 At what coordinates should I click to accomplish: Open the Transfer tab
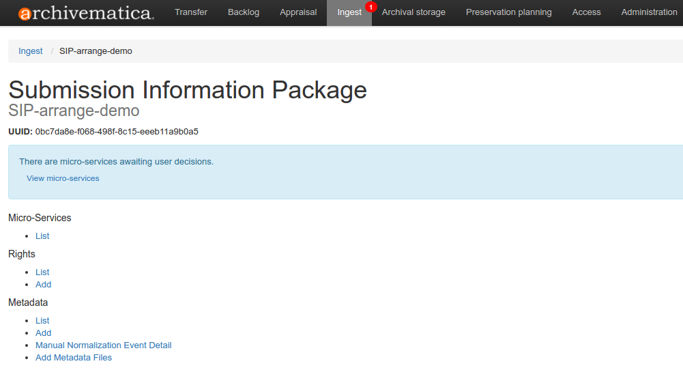click(x=191, y=12)
